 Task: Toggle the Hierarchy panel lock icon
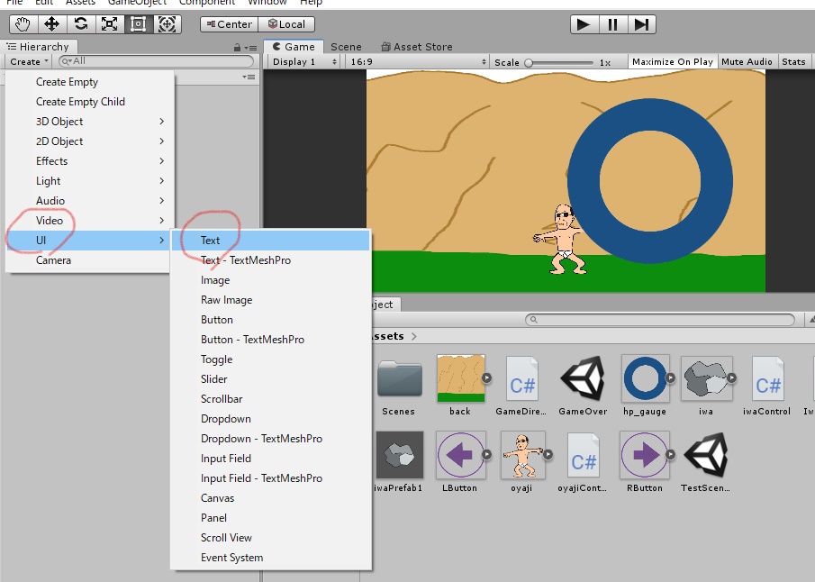point(237,48)
